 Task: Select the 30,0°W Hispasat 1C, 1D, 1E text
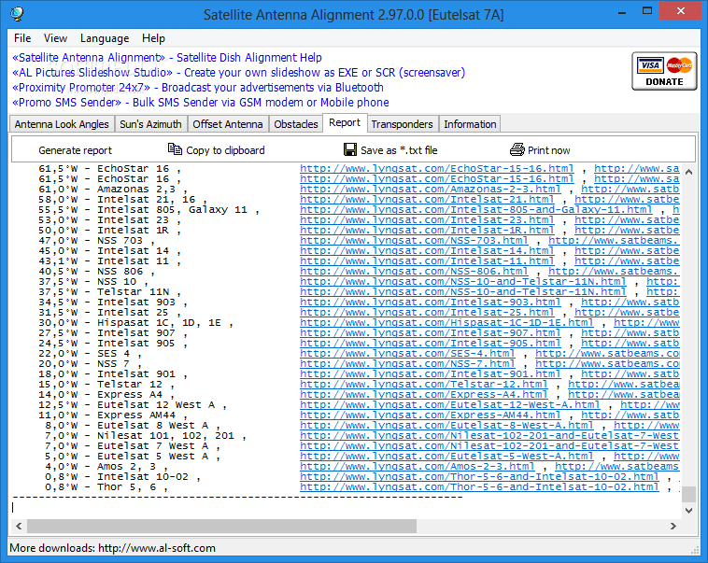[136, 323]
